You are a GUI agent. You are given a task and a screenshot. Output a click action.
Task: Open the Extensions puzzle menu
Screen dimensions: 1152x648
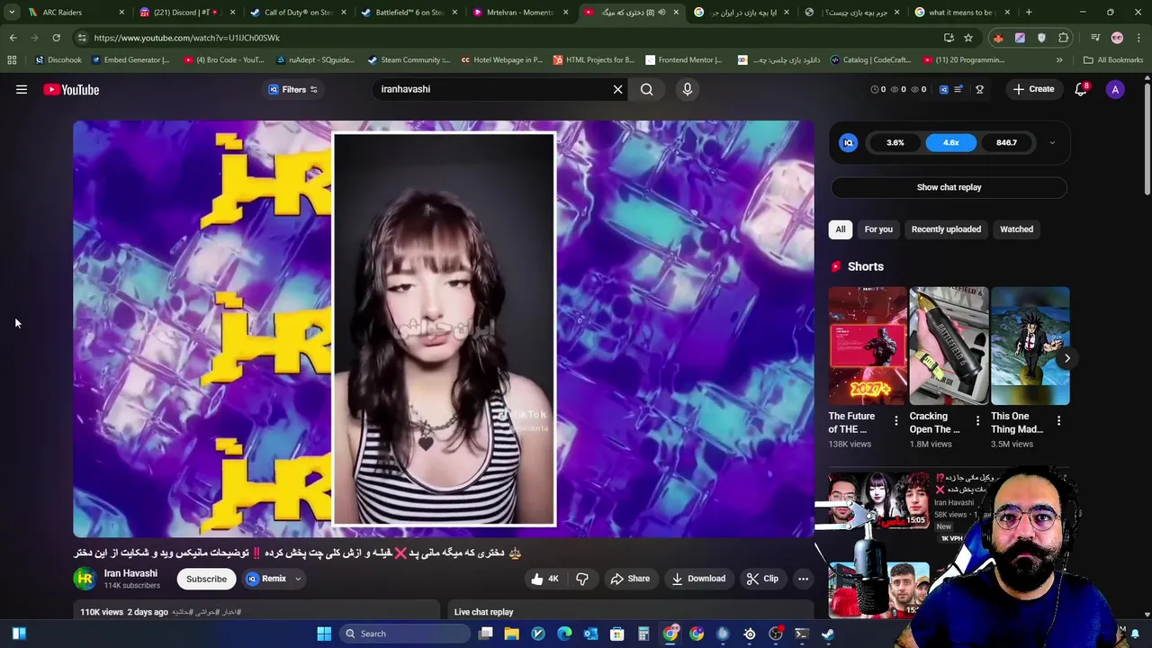1064,38
